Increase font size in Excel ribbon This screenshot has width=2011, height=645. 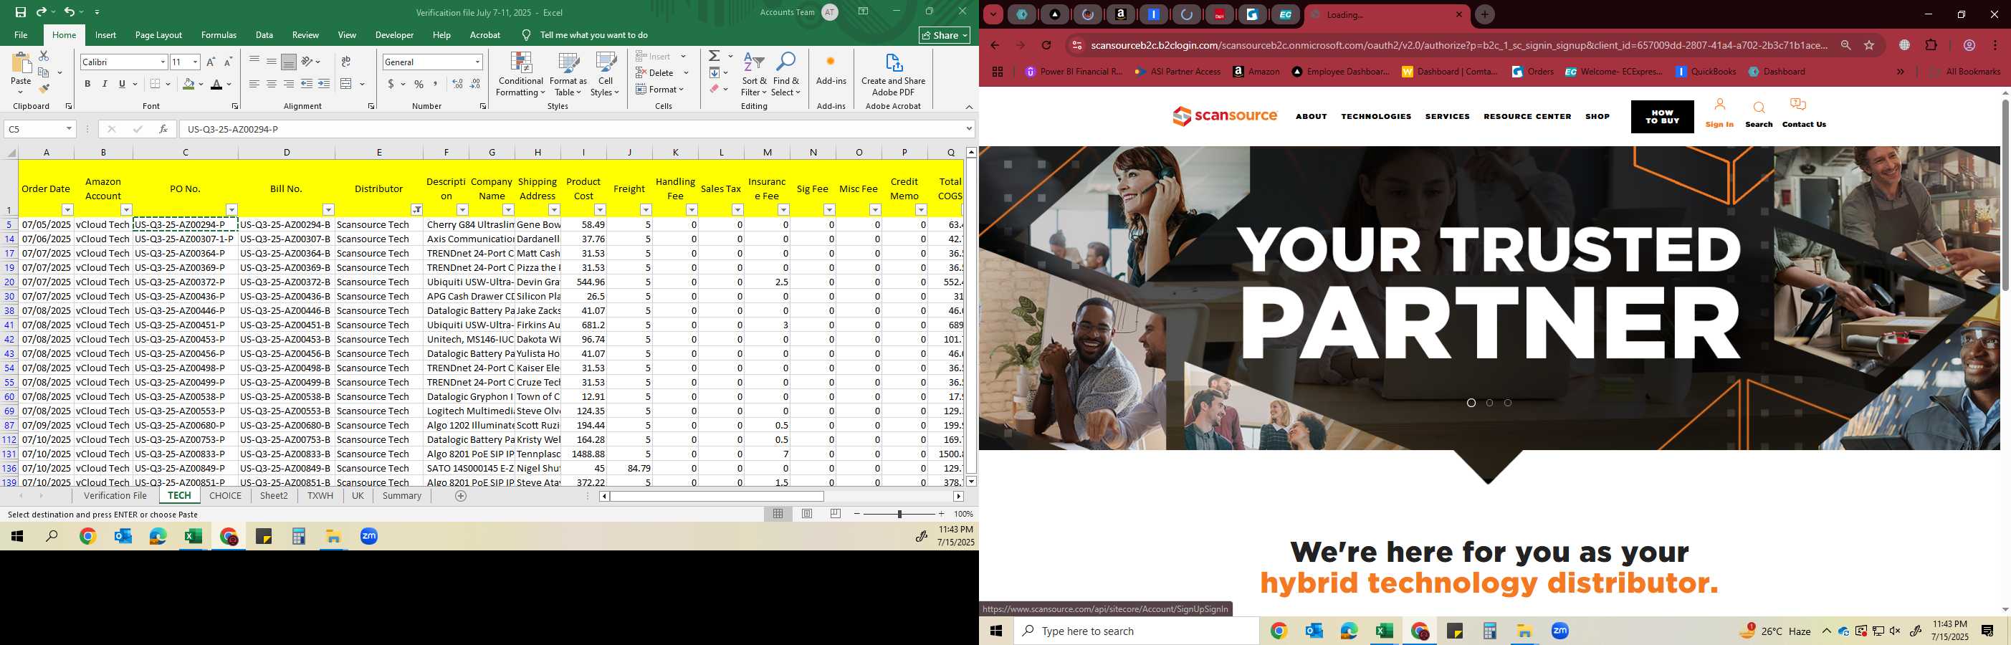coord(211,62)
